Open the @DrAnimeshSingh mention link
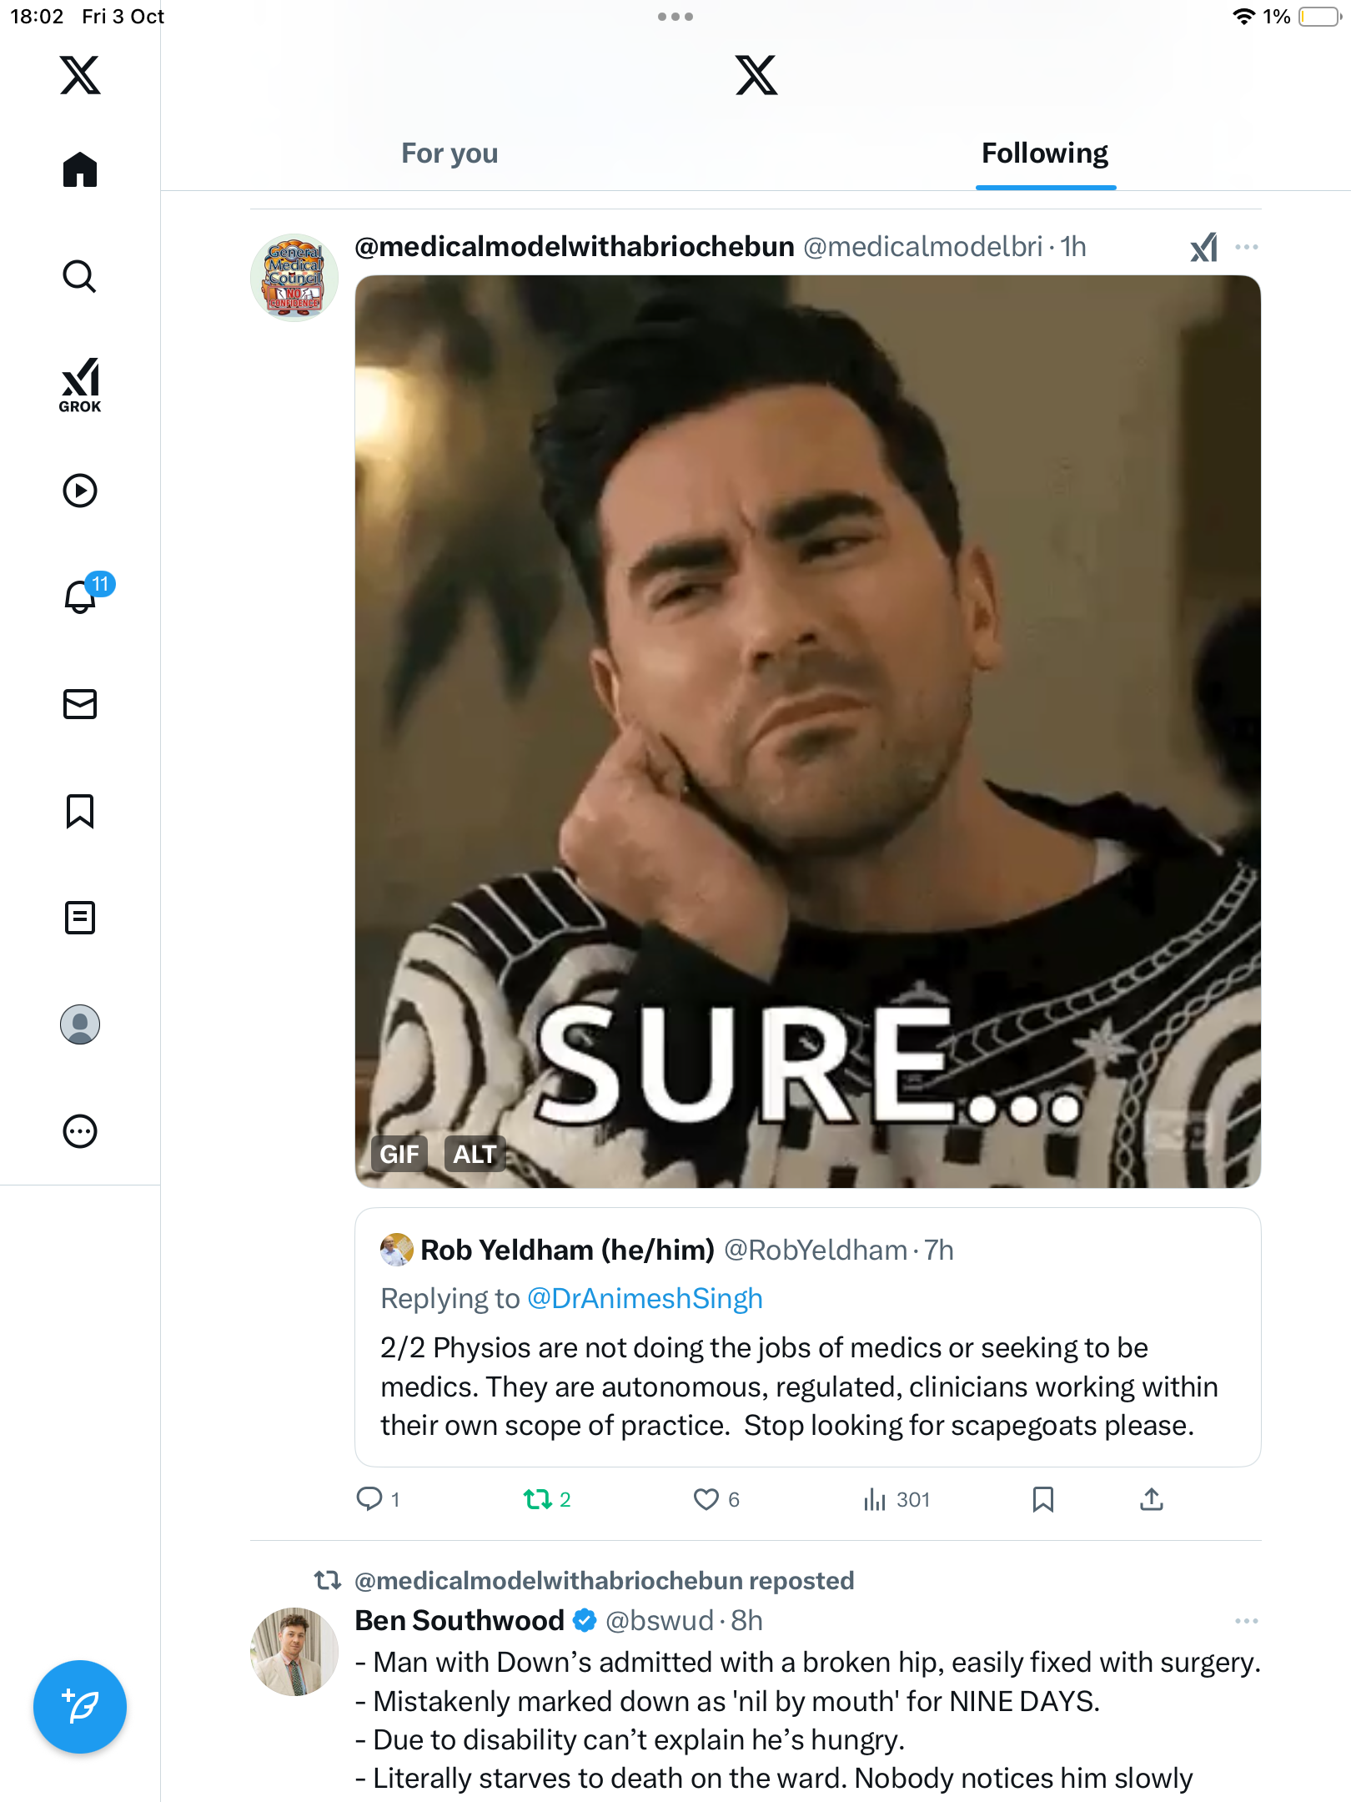This screenshot has width=1351, height=1802. [645, 1298]
